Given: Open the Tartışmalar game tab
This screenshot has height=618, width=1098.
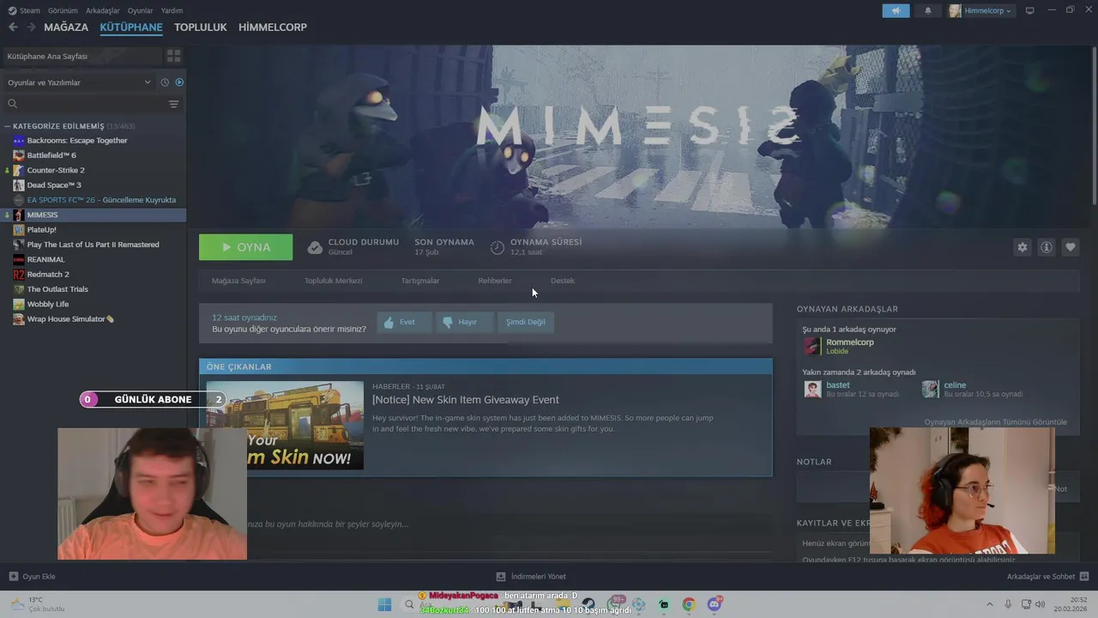Looking at the screenshot, I should (420, 281).
